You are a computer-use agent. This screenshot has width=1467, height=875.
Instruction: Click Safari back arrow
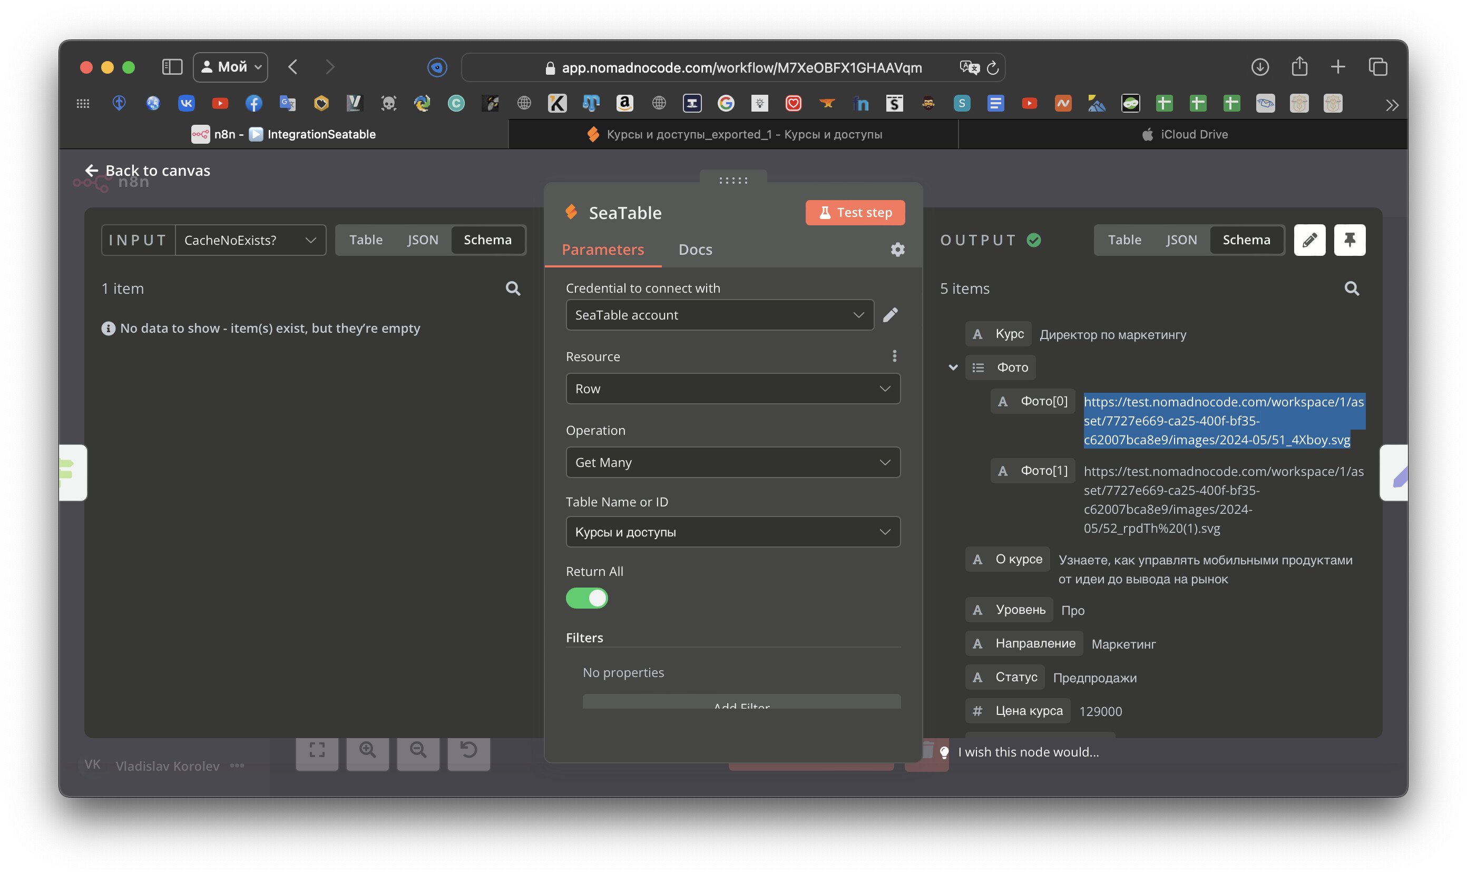(294, 67)
